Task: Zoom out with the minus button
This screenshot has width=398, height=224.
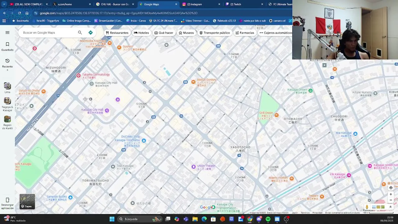Action: (x=391, y=200)
